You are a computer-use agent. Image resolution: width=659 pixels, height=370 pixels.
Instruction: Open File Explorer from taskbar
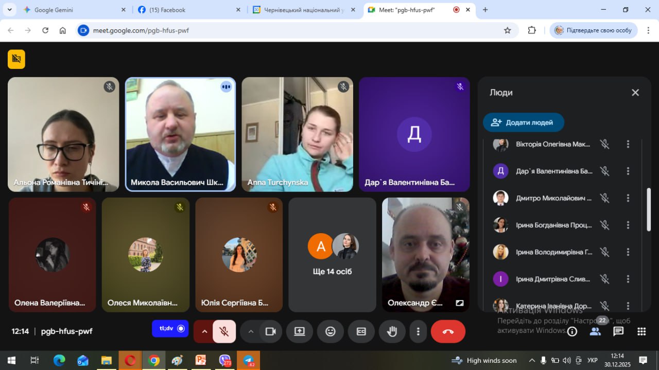coord(107,360)
